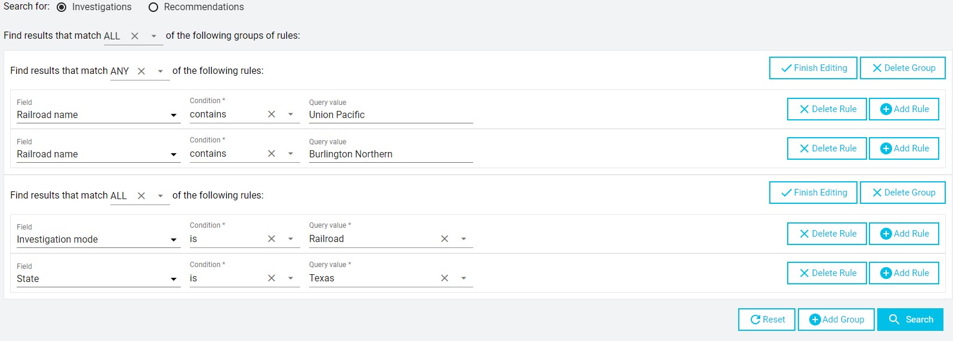Clear the top-level ALL match selection
Screen dimensions: 953x341
pos(135,36)
